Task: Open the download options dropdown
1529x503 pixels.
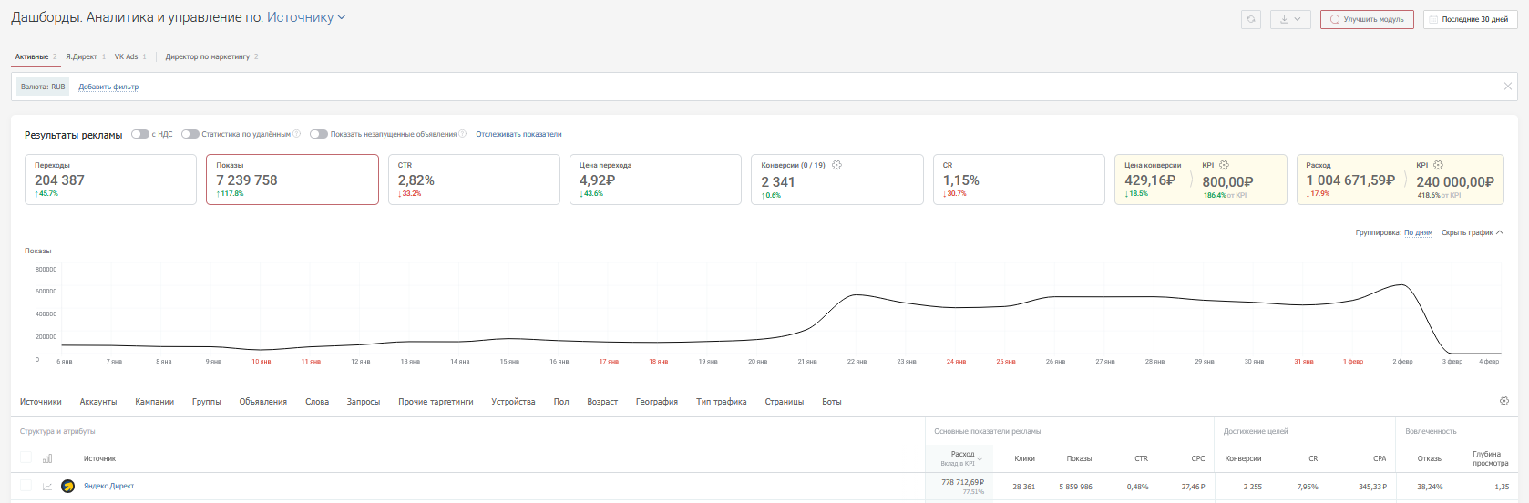Action: [x=1290, y=19]
